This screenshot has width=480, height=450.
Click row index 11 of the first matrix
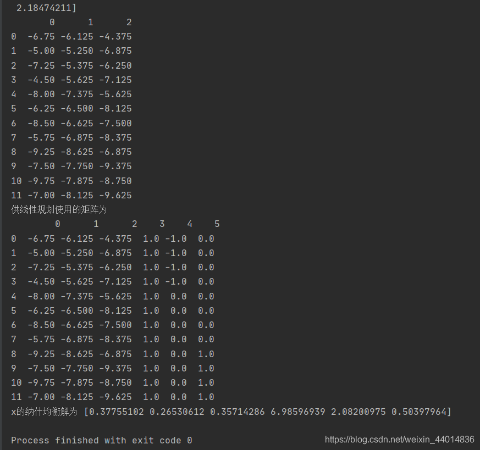coord(16,195)
